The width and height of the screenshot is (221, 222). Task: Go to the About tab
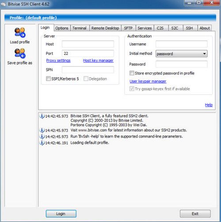point(205,28)
